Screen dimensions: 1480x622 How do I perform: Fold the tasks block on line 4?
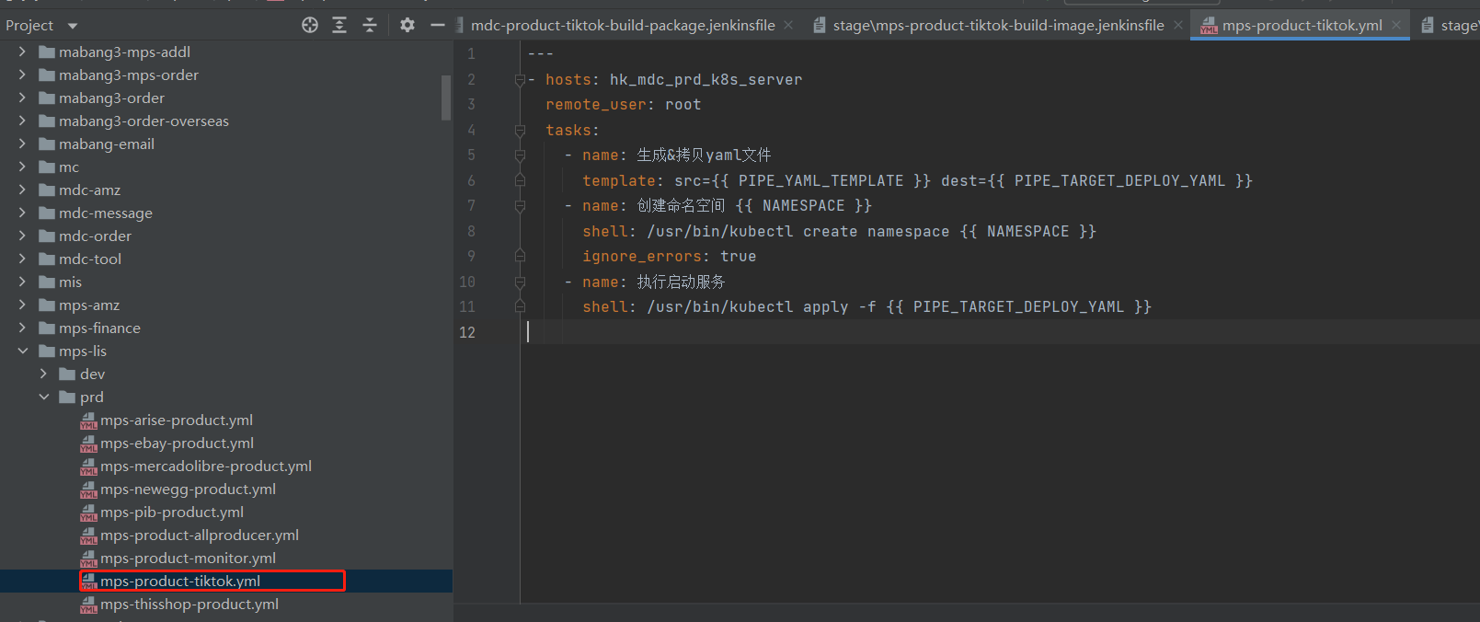pyautogui.click(x=520, y=131)
